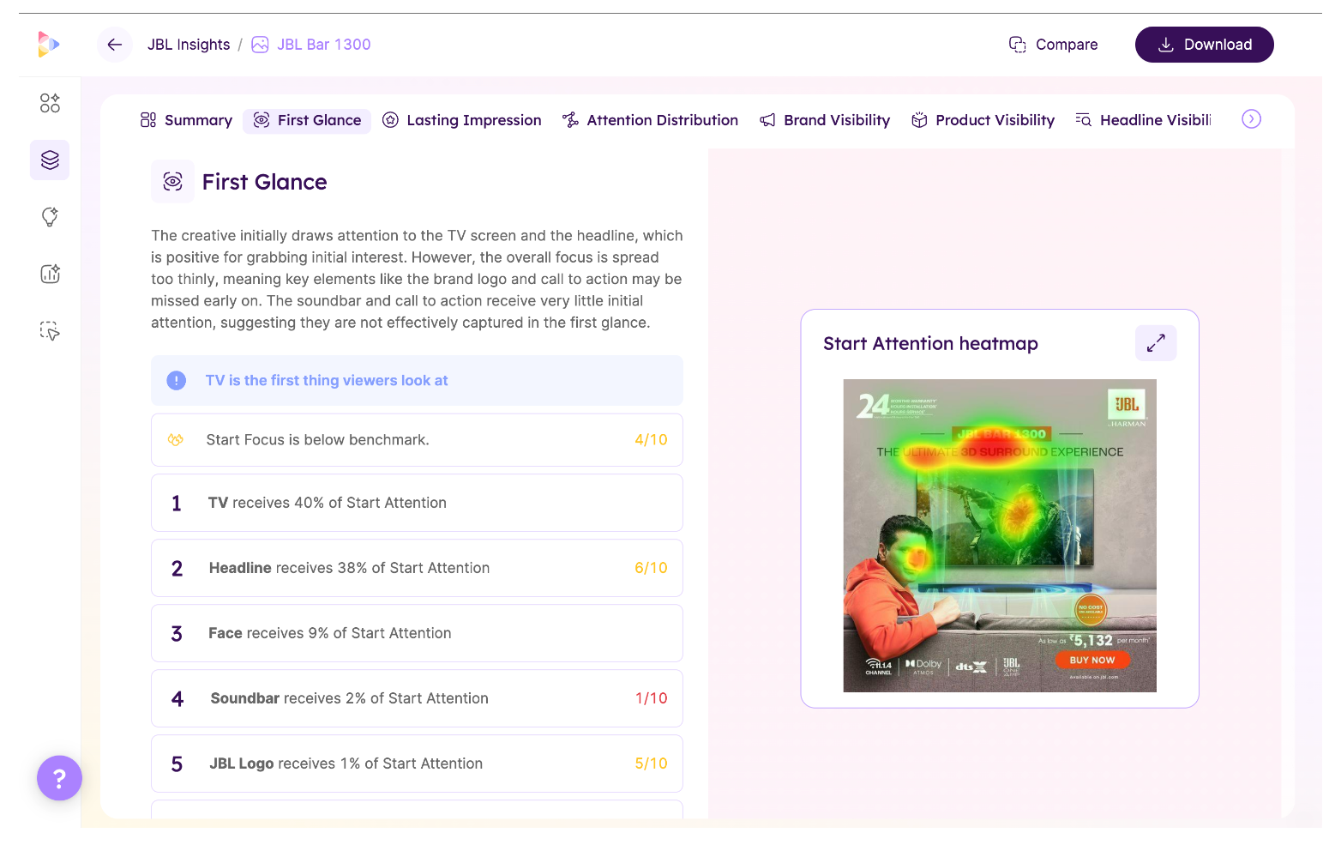Click the Start Attention heatmap title

(930, 343)
